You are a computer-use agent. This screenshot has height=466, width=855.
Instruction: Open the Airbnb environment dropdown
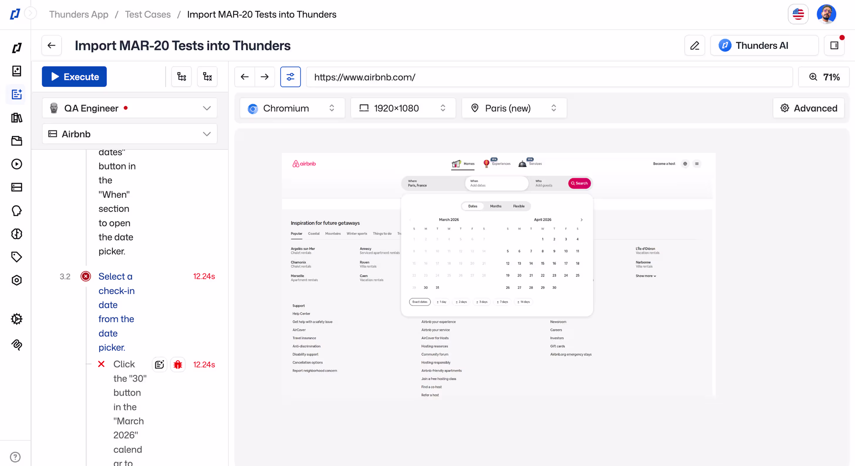130,134
